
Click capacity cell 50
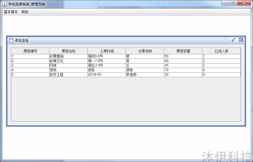click(183, 56)
